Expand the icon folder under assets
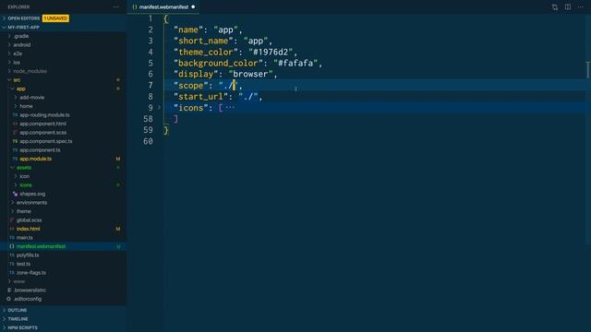This screenshot has width=591, height=332. [x=24, y=176]
